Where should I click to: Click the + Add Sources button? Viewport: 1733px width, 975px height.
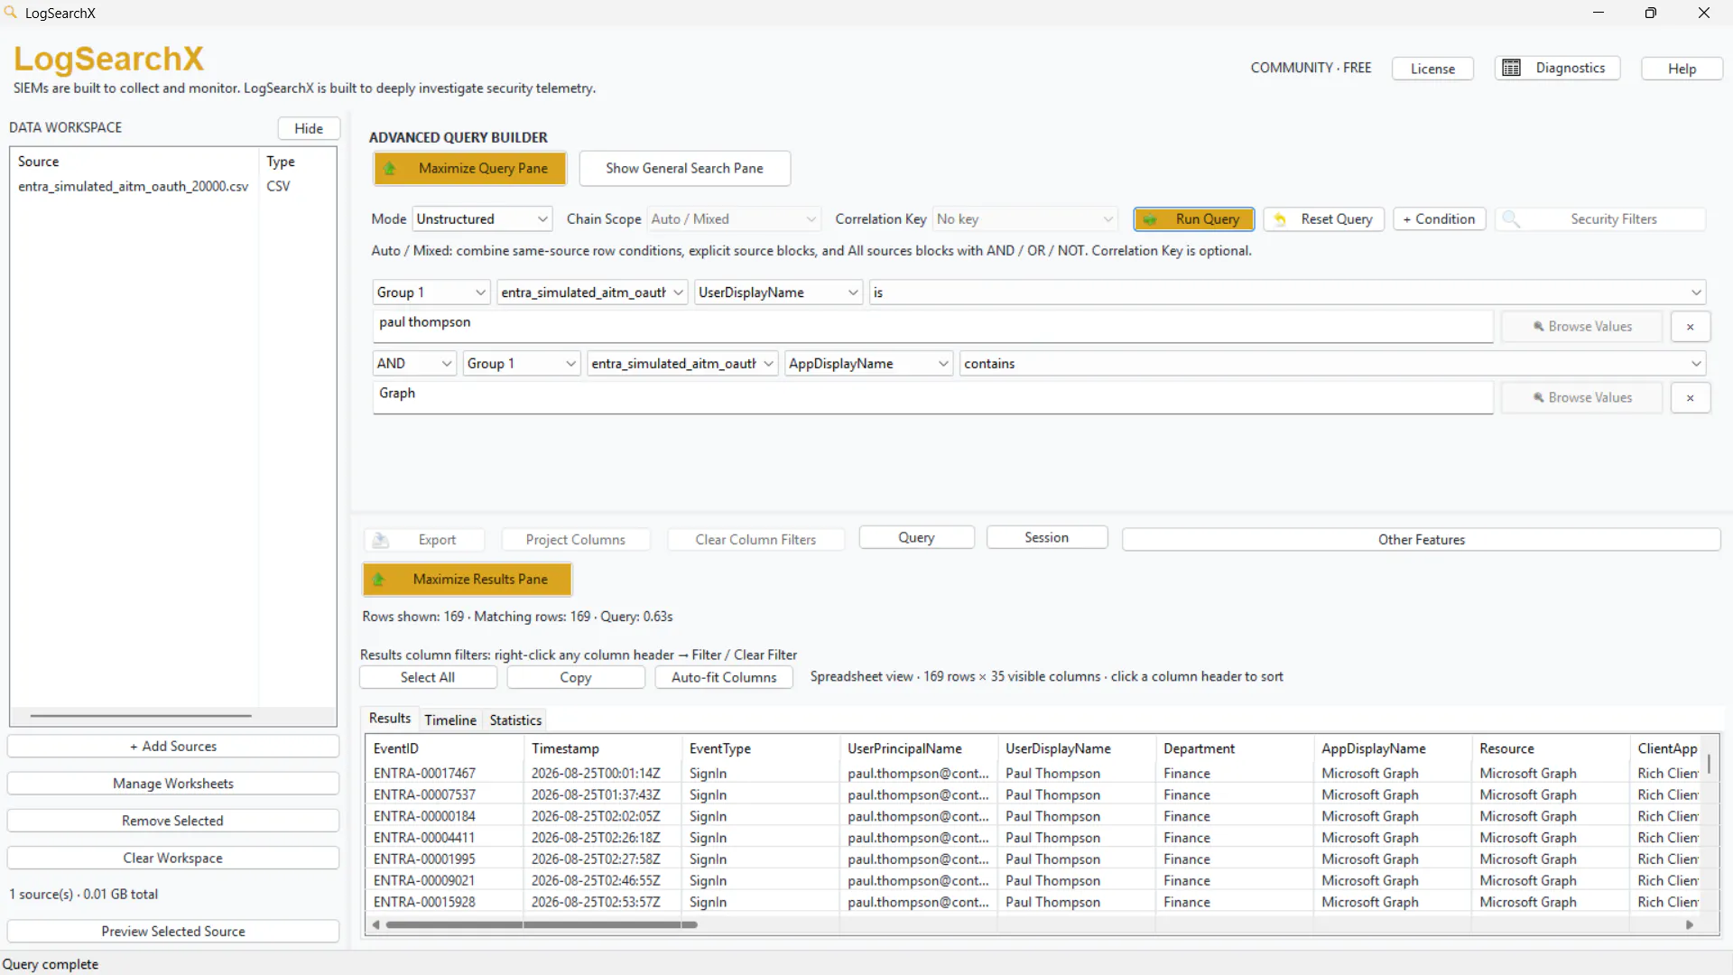pos(173,747)
